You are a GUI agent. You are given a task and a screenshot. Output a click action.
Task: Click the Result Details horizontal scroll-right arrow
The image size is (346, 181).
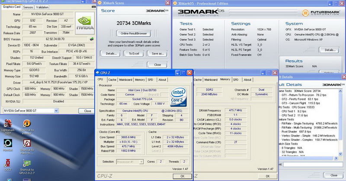click(x=336, y=158)
